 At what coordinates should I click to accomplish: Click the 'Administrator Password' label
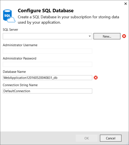tap(20, 58)
